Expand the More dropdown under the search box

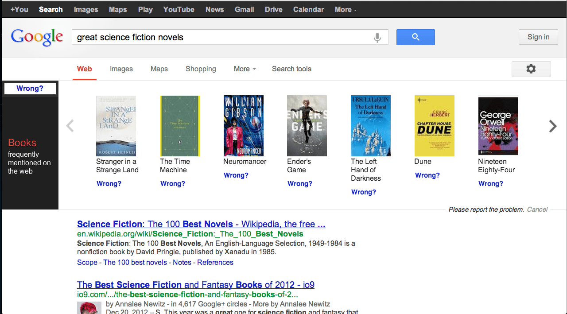245,69
